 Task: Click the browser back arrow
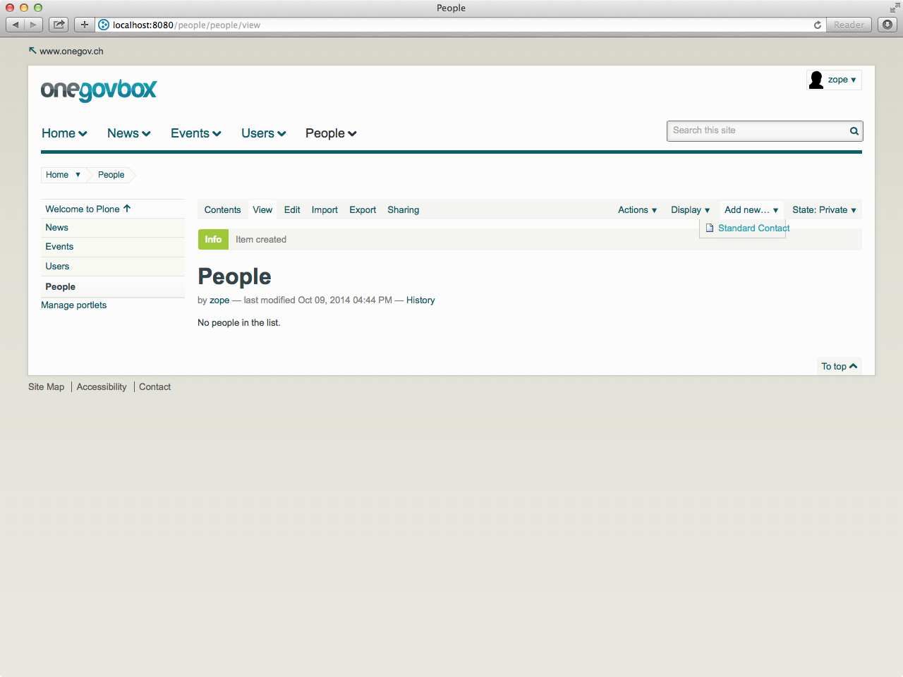pos(16,25)
